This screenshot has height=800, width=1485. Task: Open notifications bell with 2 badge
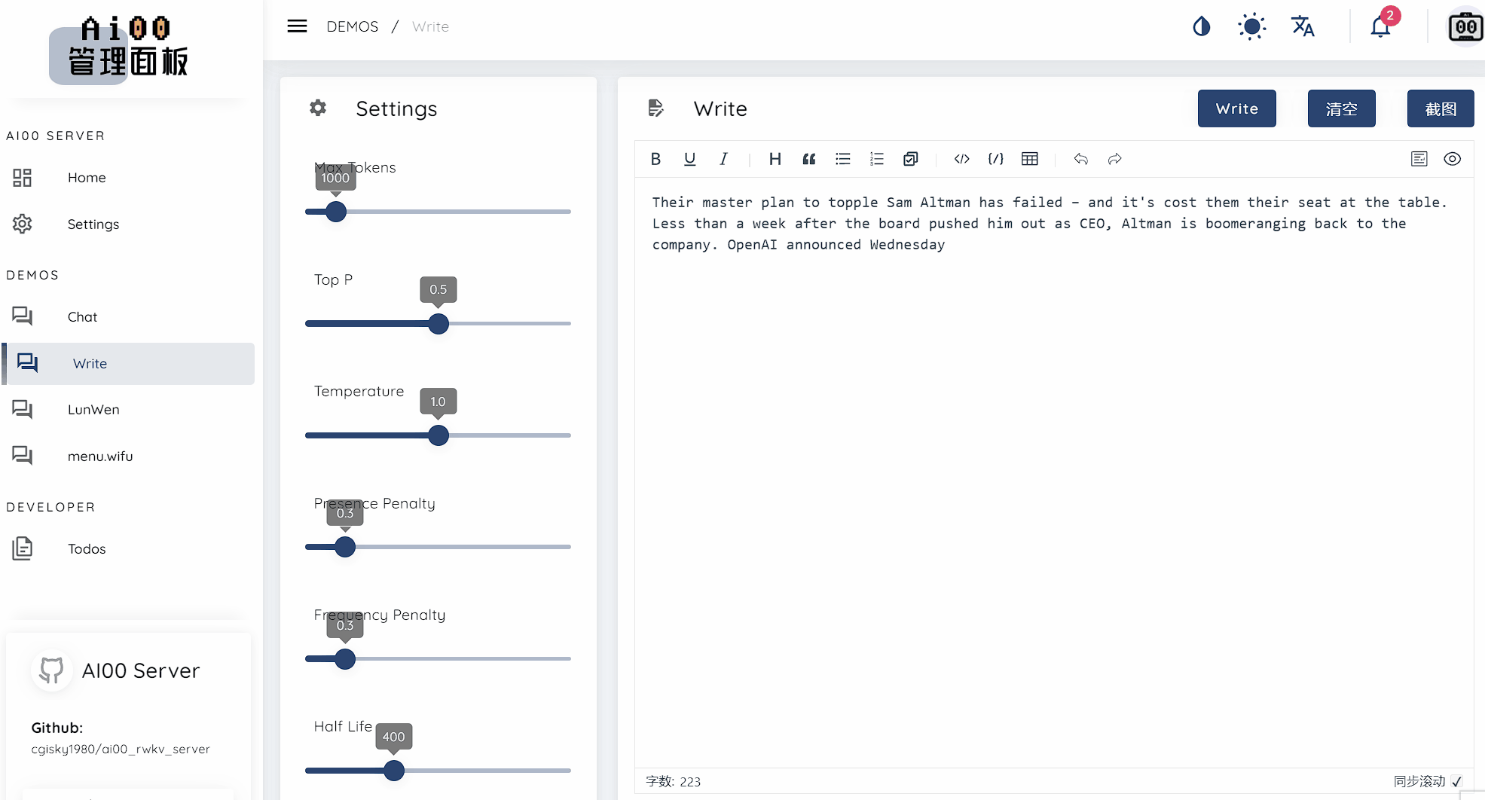click(1380, 26)
